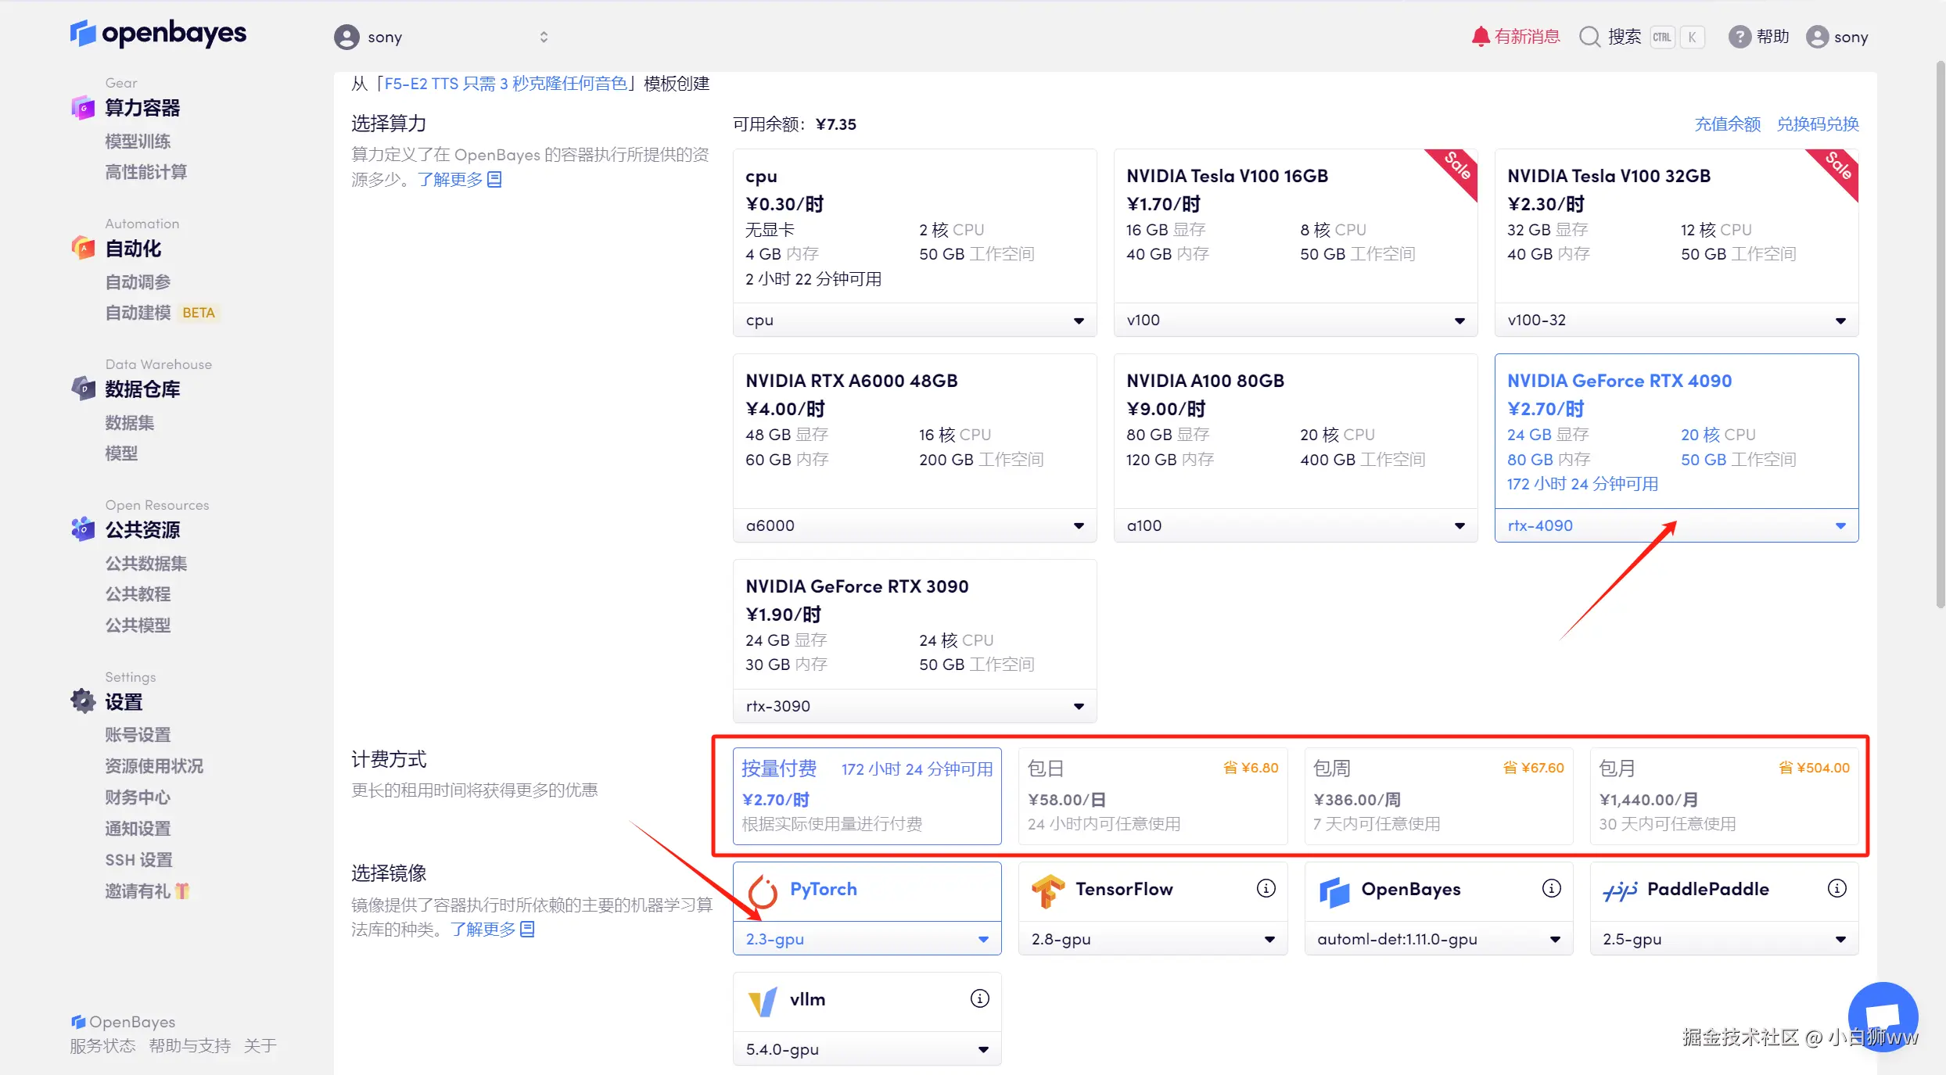Go to 公共教程 in the sidebar
This screenshot has width=1946, height=1075.
click(138, 594)
